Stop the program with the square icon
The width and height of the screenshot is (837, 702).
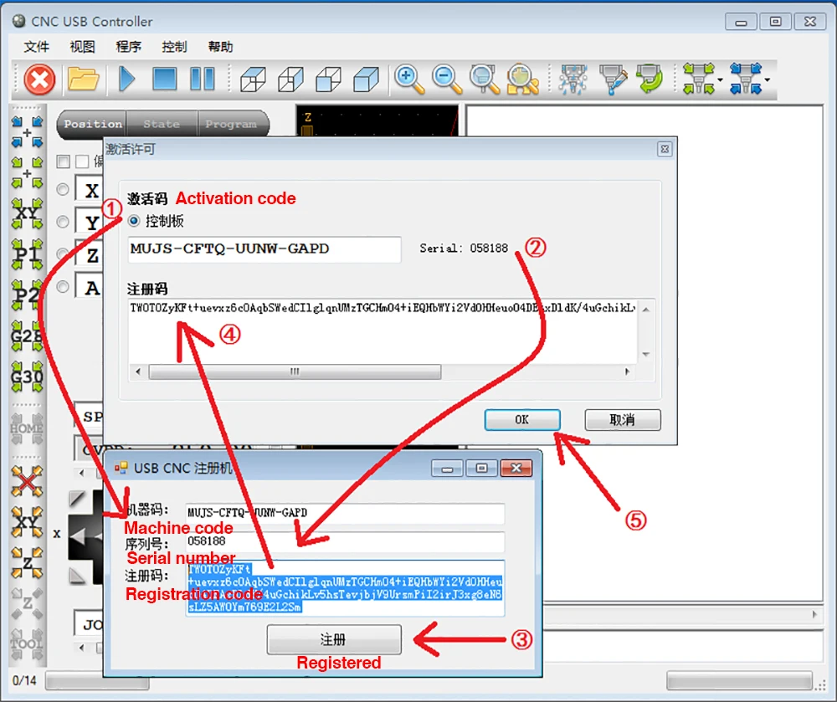(164, 79)
